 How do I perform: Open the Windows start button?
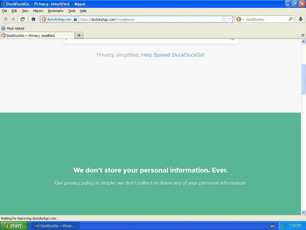coord(14,226)
